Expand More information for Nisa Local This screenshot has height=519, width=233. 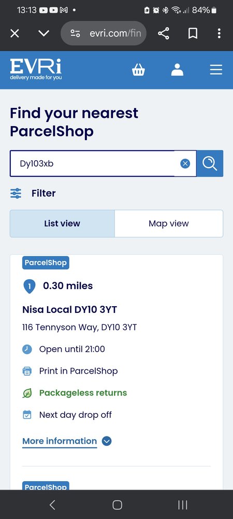60,441
